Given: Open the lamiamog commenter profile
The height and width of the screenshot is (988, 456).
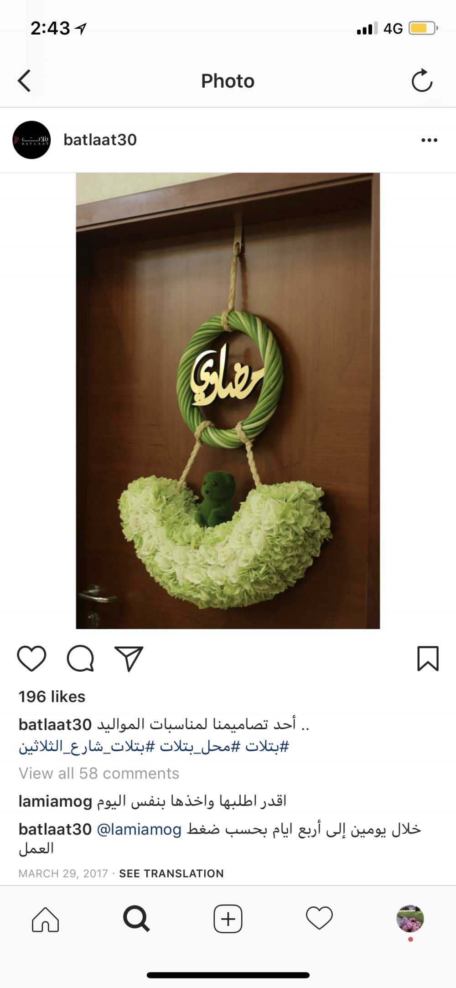Looking at the screenshot, I should click(x=55, y=801).
